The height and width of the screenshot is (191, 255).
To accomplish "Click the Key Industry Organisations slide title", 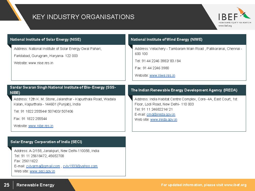I will point(83,17).
